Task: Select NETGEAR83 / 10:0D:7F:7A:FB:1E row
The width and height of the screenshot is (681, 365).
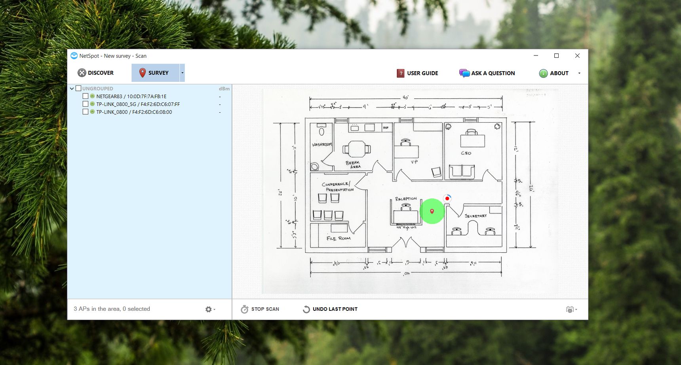Action: pyautogui.click(x=150, y=96)
